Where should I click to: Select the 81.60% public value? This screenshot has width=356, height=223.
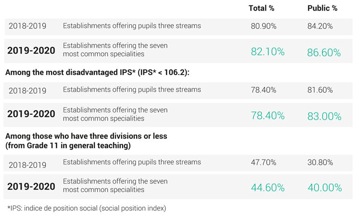tap(320, 90)
